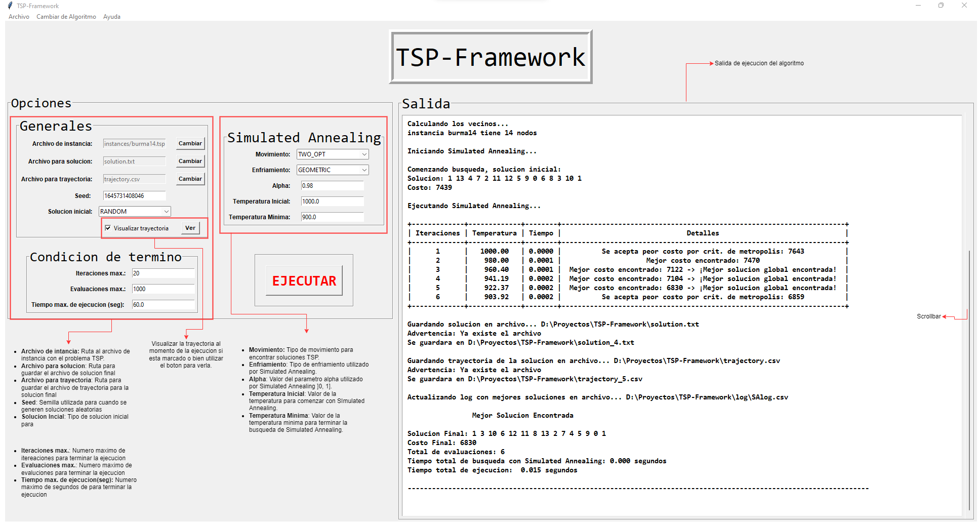Viewport: 978px width, 522px height.
Task: Click Cambiar next to Archivo para solucion
Action: click(x=190, y=161)
